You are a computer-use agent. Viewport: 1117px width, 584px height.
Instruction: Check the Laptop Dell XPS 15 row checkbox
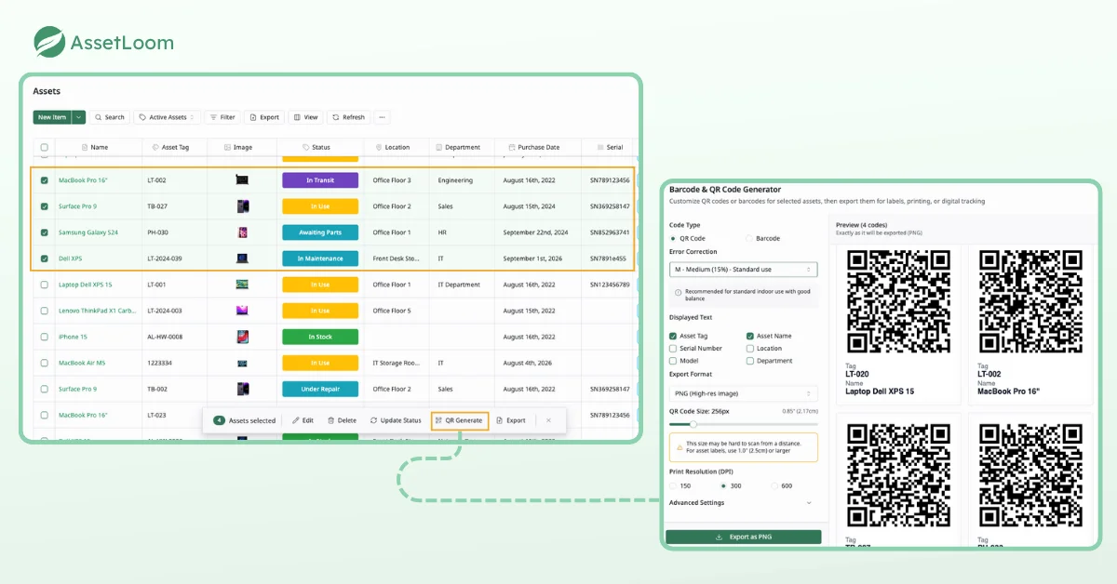(x=44, y=285)
